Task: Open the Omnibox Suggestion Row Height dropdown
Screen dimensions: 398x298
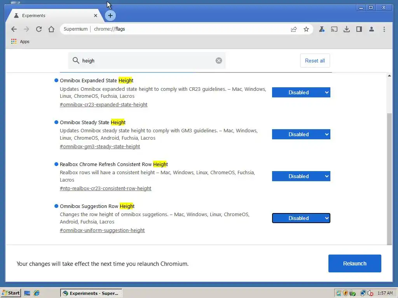Action: tap(301, 218)
